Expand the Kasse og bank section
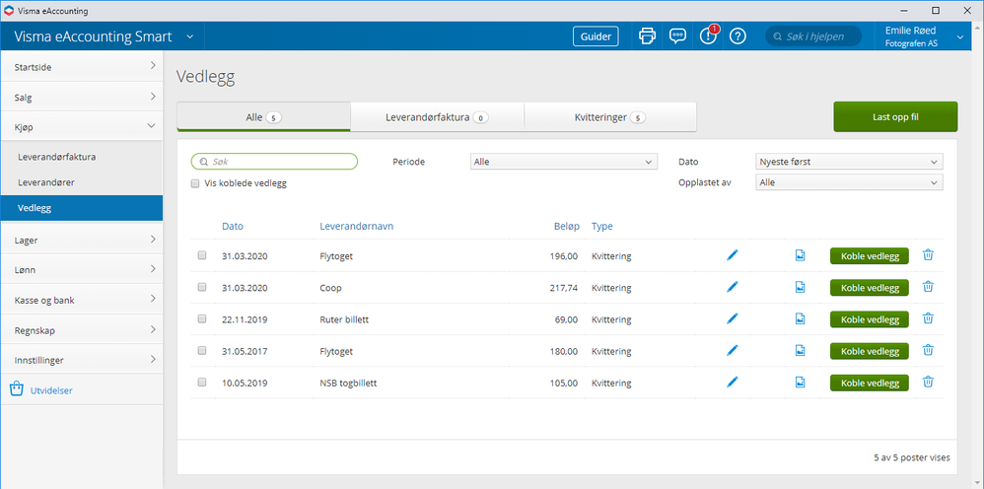Image resolution: width=984 pixels, height=489 pixels. [82, 300]
